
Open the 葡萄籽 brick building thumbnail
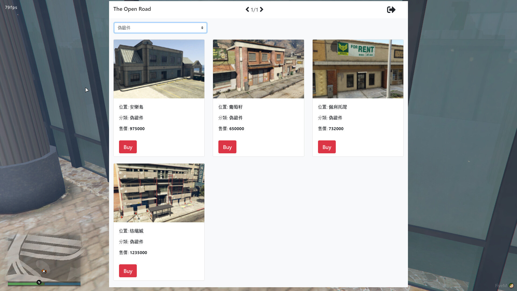(258, 69)
